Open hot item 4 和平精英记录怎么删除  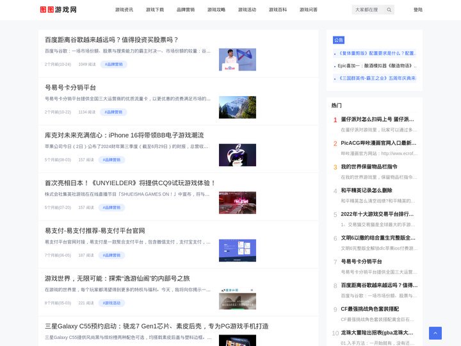(x=366, y=190)
